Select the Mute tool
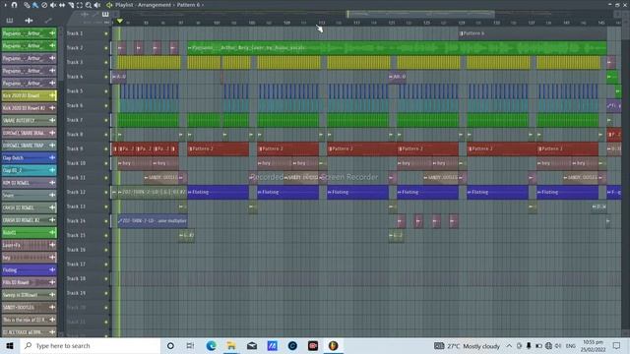This screenshot has height=354, width=630. tap(53, 5)
